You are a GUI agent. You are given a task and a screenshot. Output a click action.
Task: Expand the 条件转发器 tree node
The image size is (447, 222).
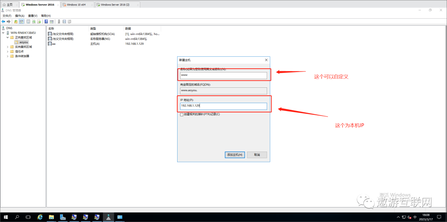tap(8, 56)
